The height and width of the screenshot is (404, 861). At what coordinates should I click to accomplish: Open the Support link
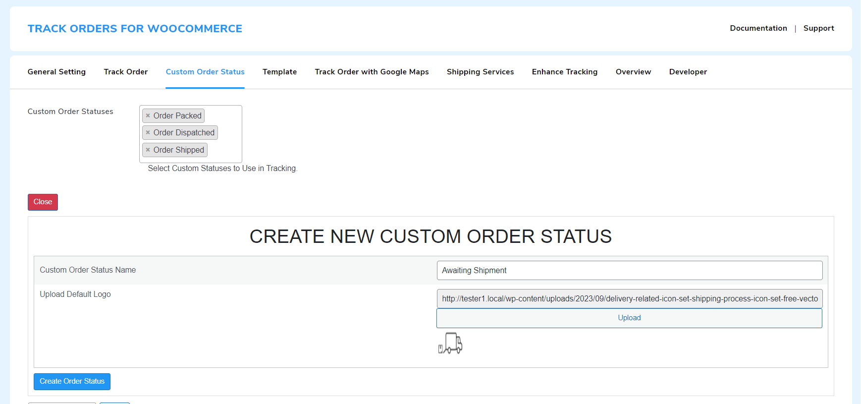[819, 28]
